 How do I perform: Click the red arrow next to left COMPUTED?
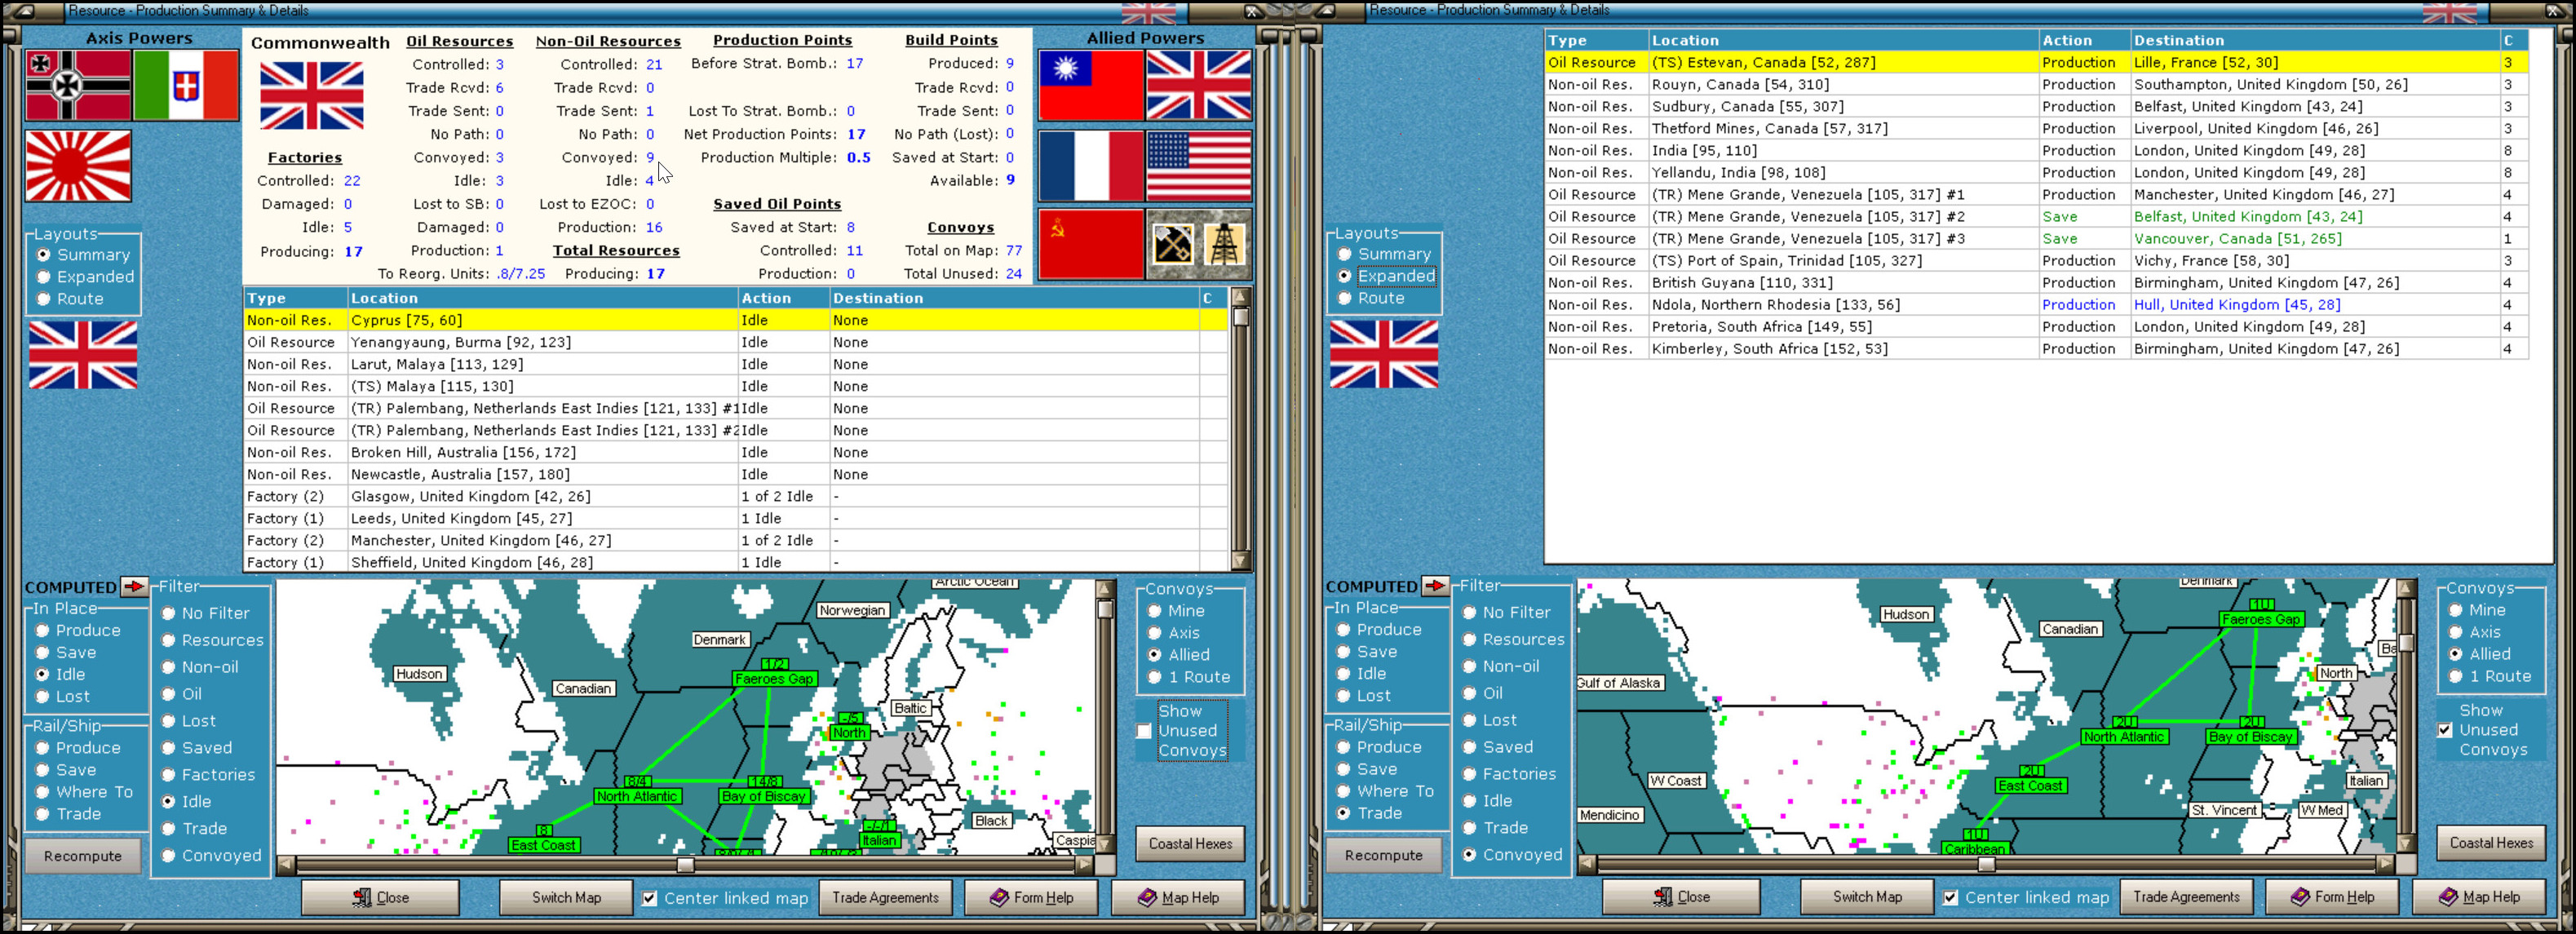[133, 587]
